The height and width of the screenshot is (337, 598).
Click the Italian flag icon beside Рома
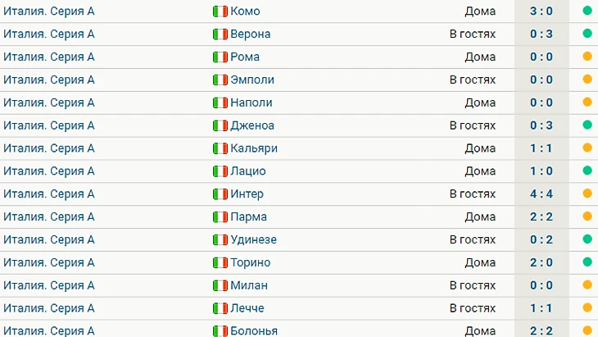click(220, 57)
